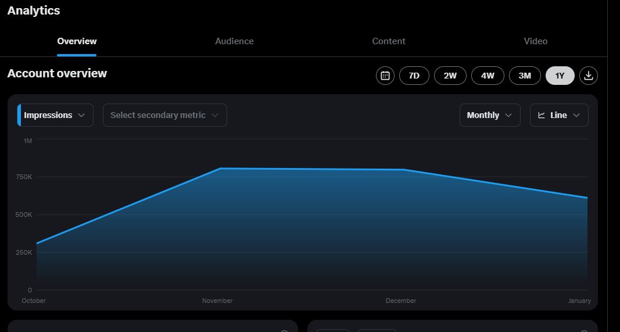Switch to the Content tab

coord(389,41)
